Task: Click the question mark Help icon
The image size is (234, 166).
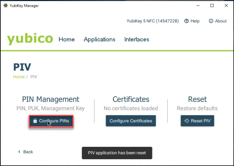Action: coord(186,21)
